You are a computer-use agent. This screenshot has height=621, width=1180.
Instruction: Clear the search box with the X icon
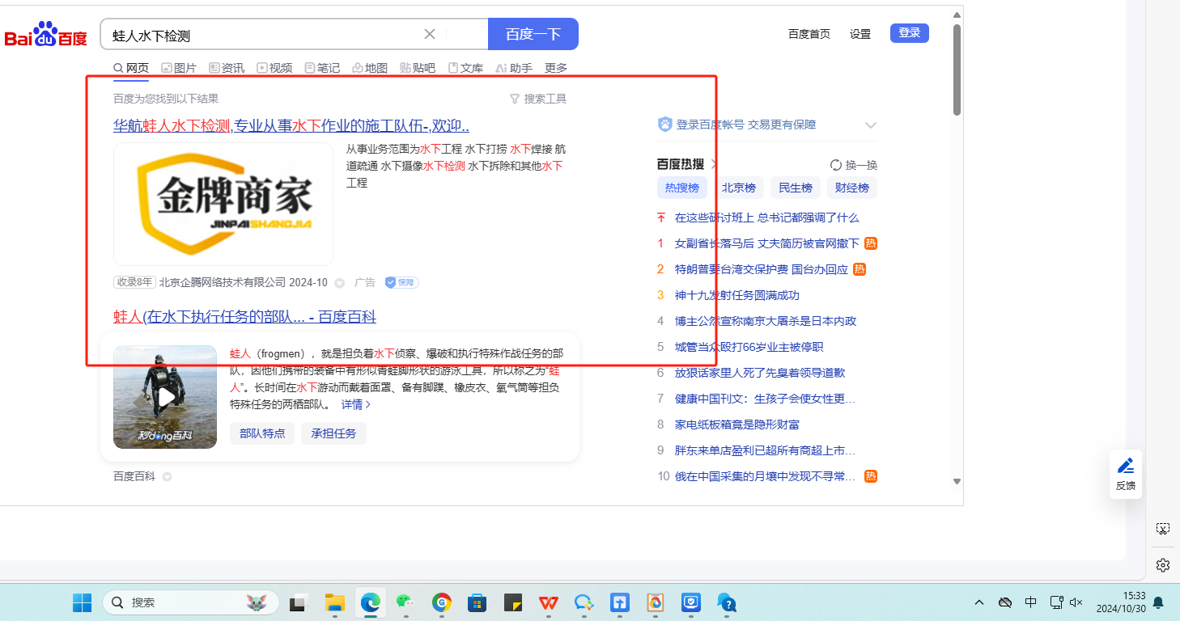click(x=430, y=34)
